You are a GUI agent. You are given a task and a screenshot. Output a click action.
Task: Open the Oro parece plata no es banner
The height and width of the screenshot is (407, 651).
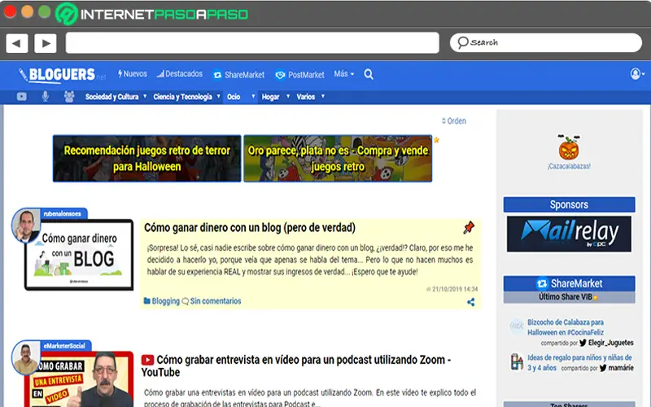point(338,158)
